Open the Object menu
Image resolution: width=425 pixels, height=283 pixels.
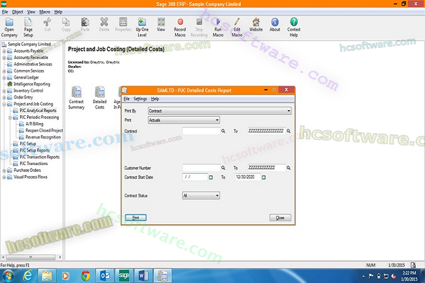pos(17,12)
